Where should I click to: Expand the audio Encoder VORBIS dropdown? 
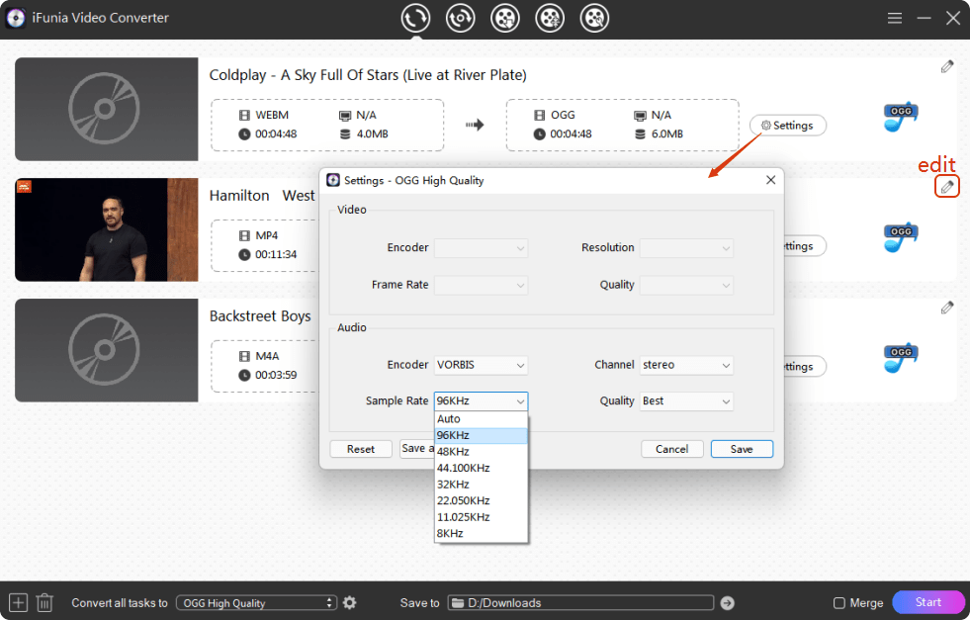click(481, 365)
